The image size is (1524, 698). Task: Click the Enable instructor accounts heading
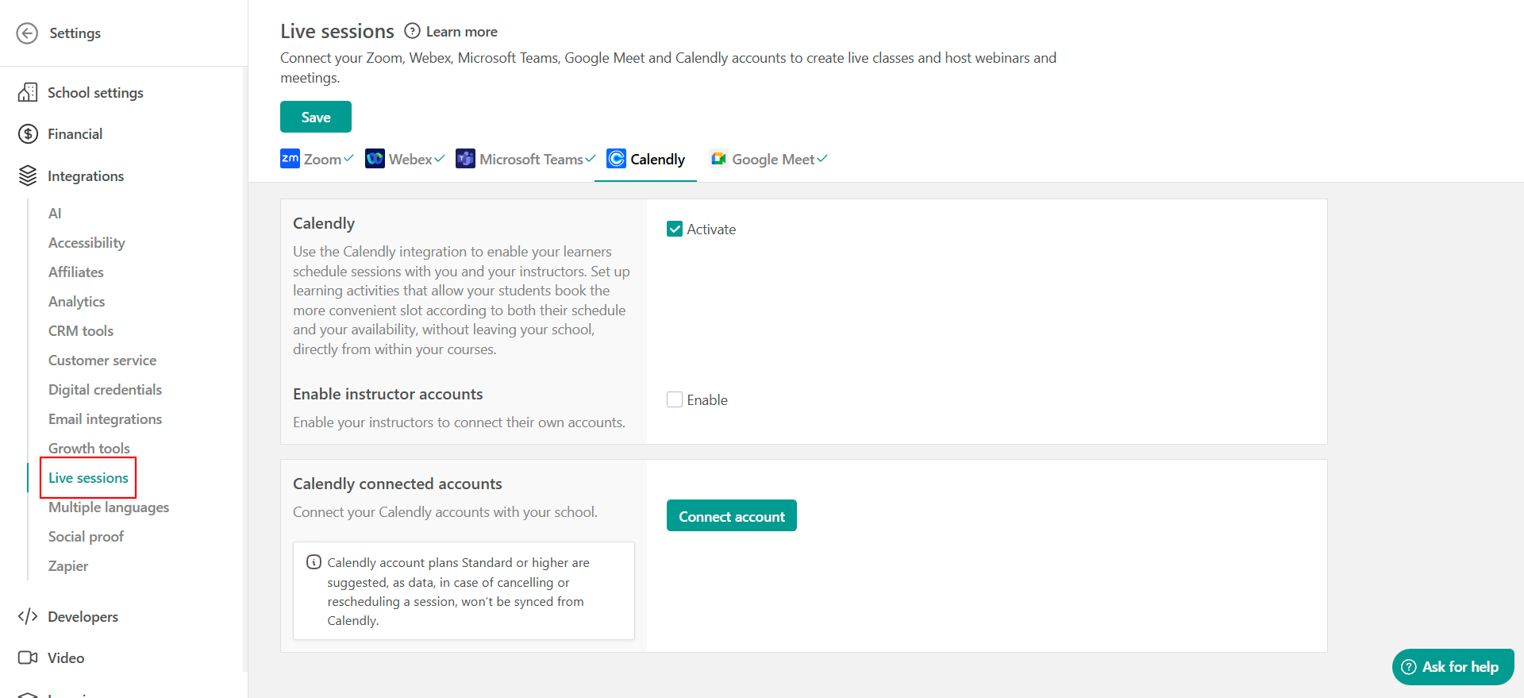point(388,395)
